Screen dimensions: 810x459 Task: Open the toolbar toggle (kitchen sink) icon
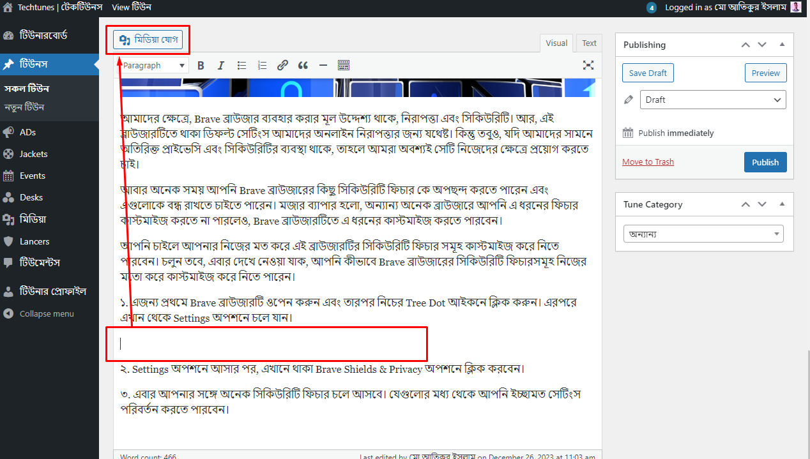(x=343, y=64)
